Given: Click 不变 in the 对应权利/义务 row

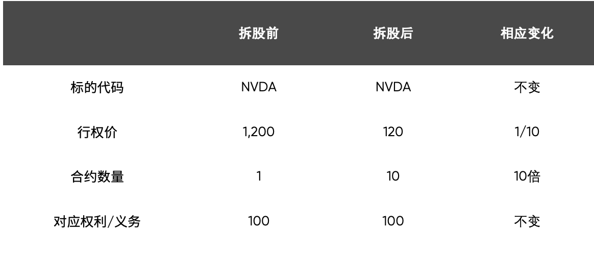Looking at the screenshot, I should [x=527, y=221].
